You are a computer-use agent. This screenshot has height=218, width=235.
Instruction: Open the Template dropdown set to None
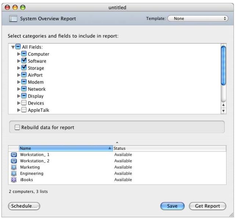click(198, 19)
